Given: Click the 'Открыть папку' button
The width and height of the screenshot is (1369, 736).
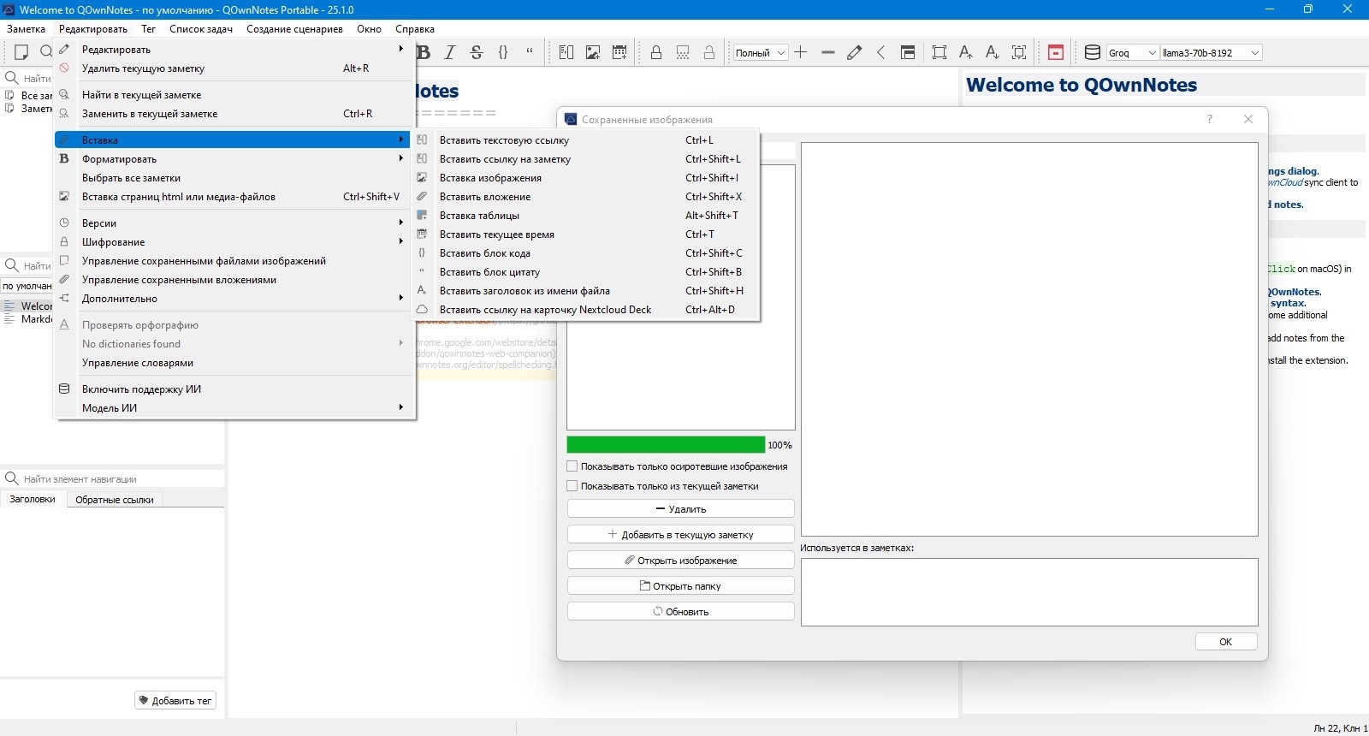Looking at the screenshot, I should click(680, 586).
